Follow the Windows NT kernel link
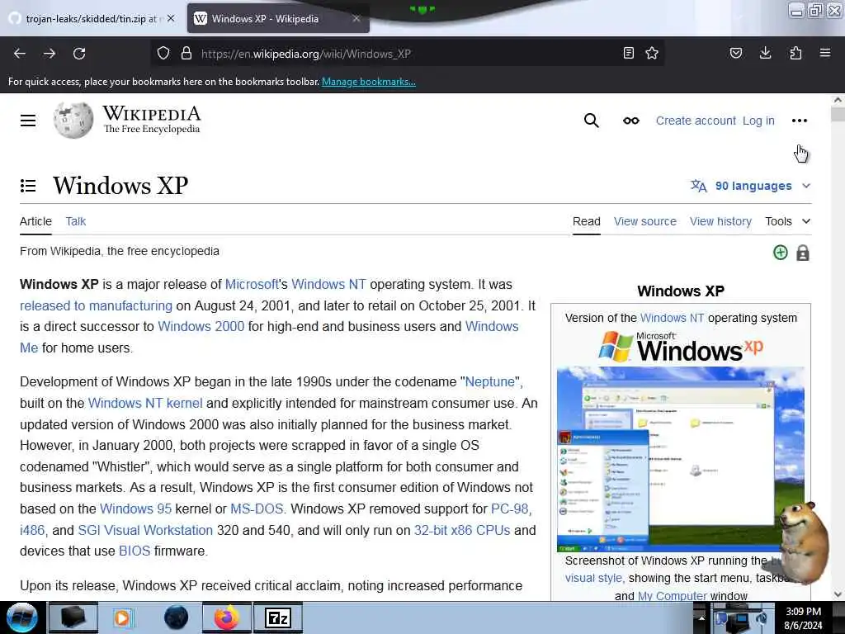Image resolution: width=845 pixels, height=634 pixels. [145, 403]
